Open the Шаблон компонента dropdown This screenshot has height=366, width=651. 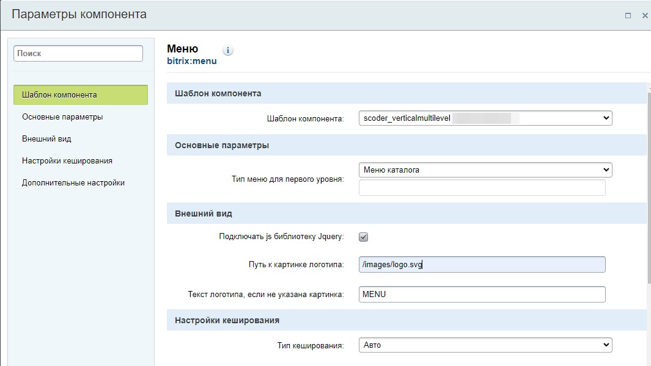pyautogui.click(x=485, y=118)
